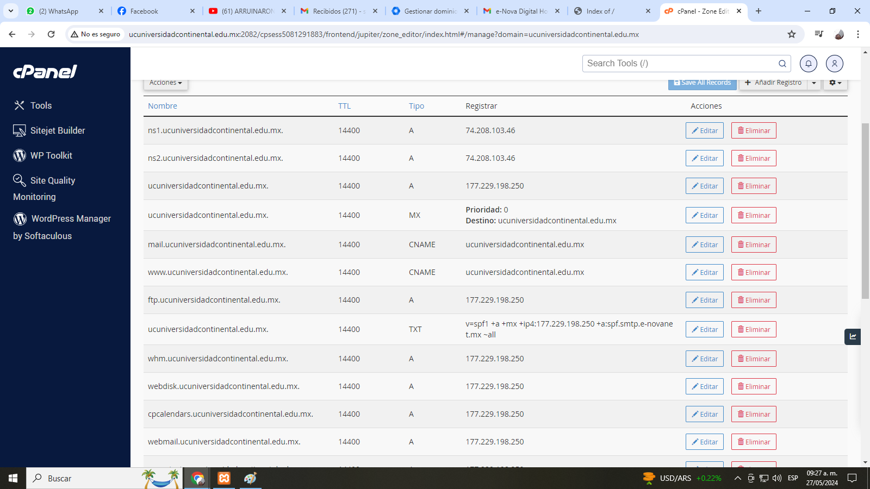
Task: Expand the Añadir Registro dropdown arrow
Action: (x=814, y=83)
